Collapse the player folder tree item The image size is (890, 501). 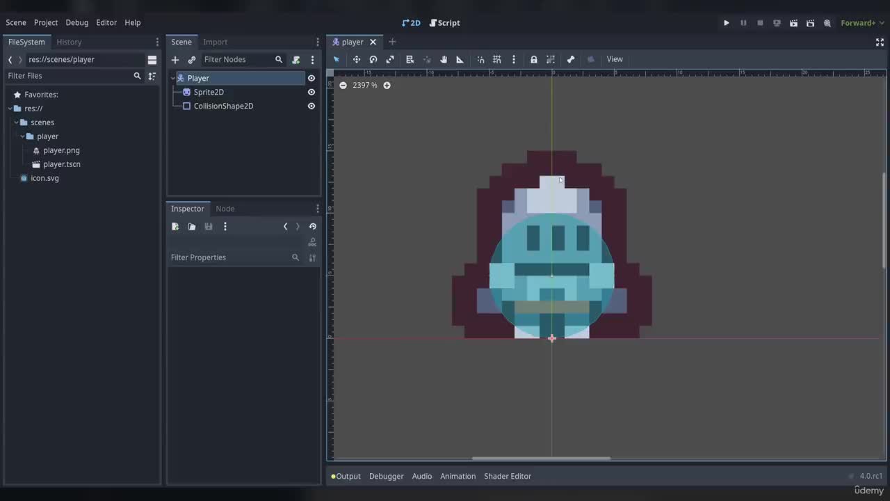(x=22, y=136)
